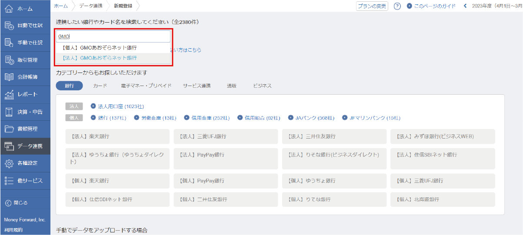Select the 銀行 category tab

(x=69, y=86)
